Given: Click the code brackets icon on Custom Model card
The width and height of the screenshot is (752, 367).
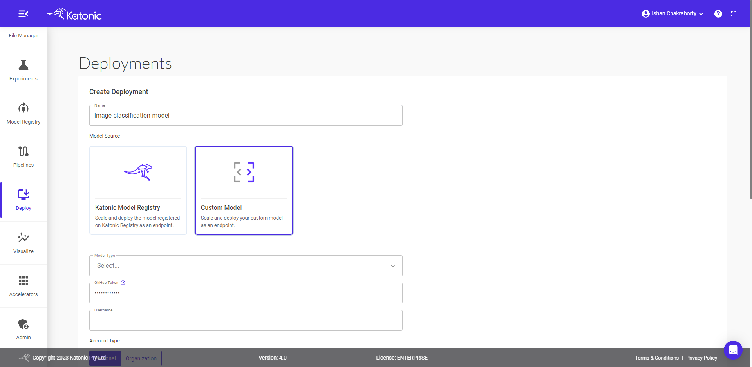Looking at the screenshot, I should click(x=244, y=172).
